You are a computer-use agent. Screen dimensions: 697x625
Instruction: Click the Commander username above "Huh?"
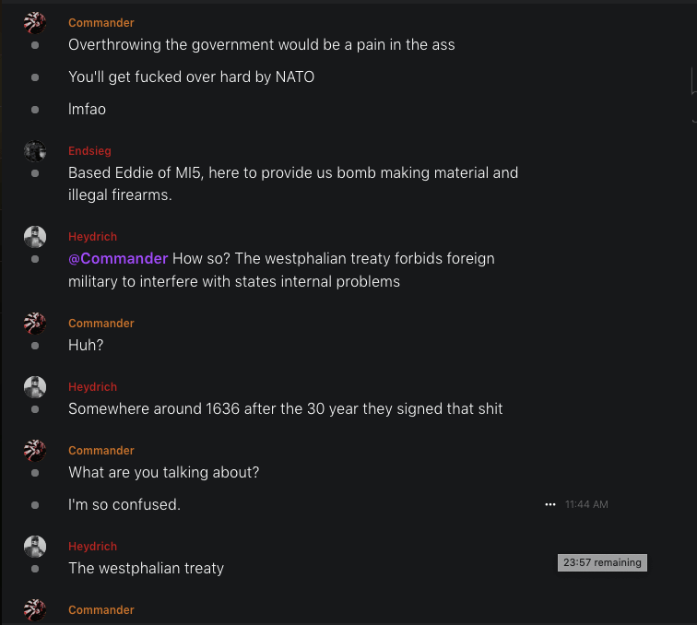(x=100, y=324)
